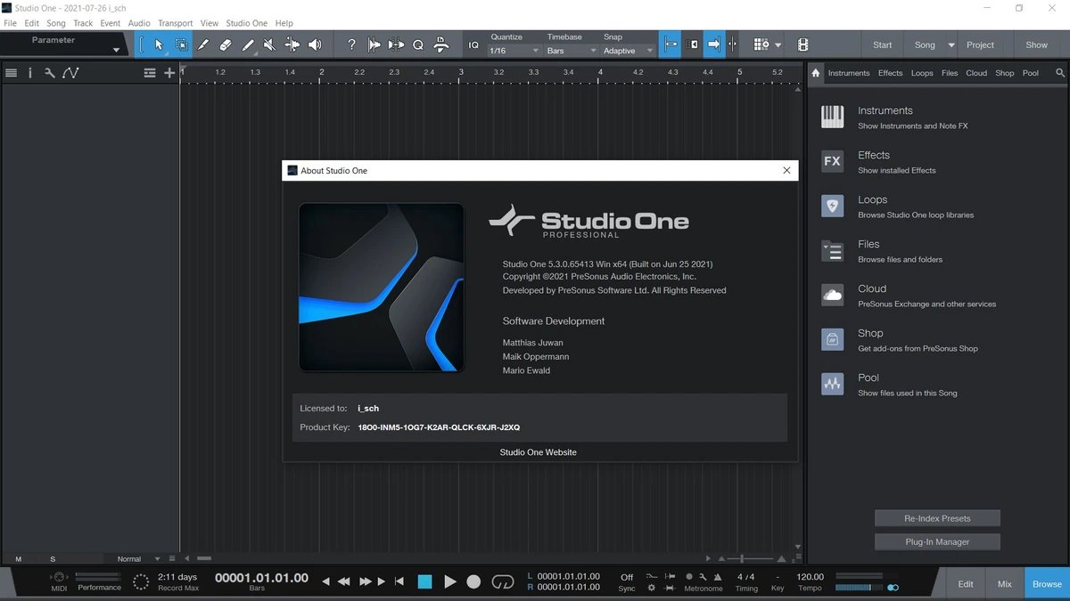Screen dimensions: 1070x601
Task: Open the Song page dropdown arrow
Action: point(951,45)
